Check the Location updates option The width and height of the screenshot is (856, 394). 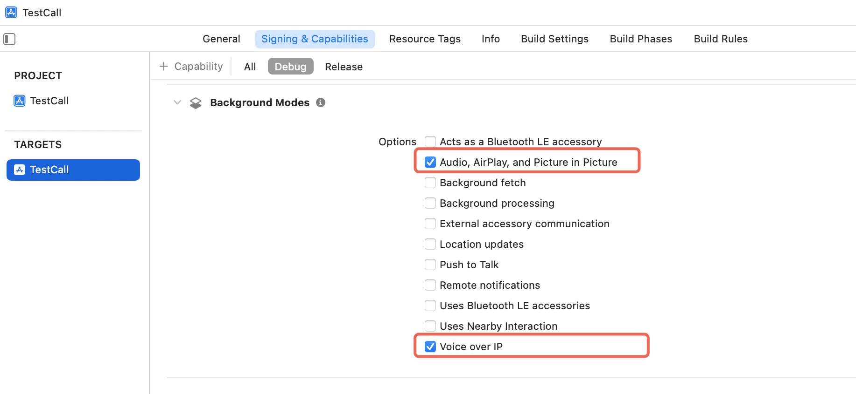pyautogui.click(x=430, y=244)
